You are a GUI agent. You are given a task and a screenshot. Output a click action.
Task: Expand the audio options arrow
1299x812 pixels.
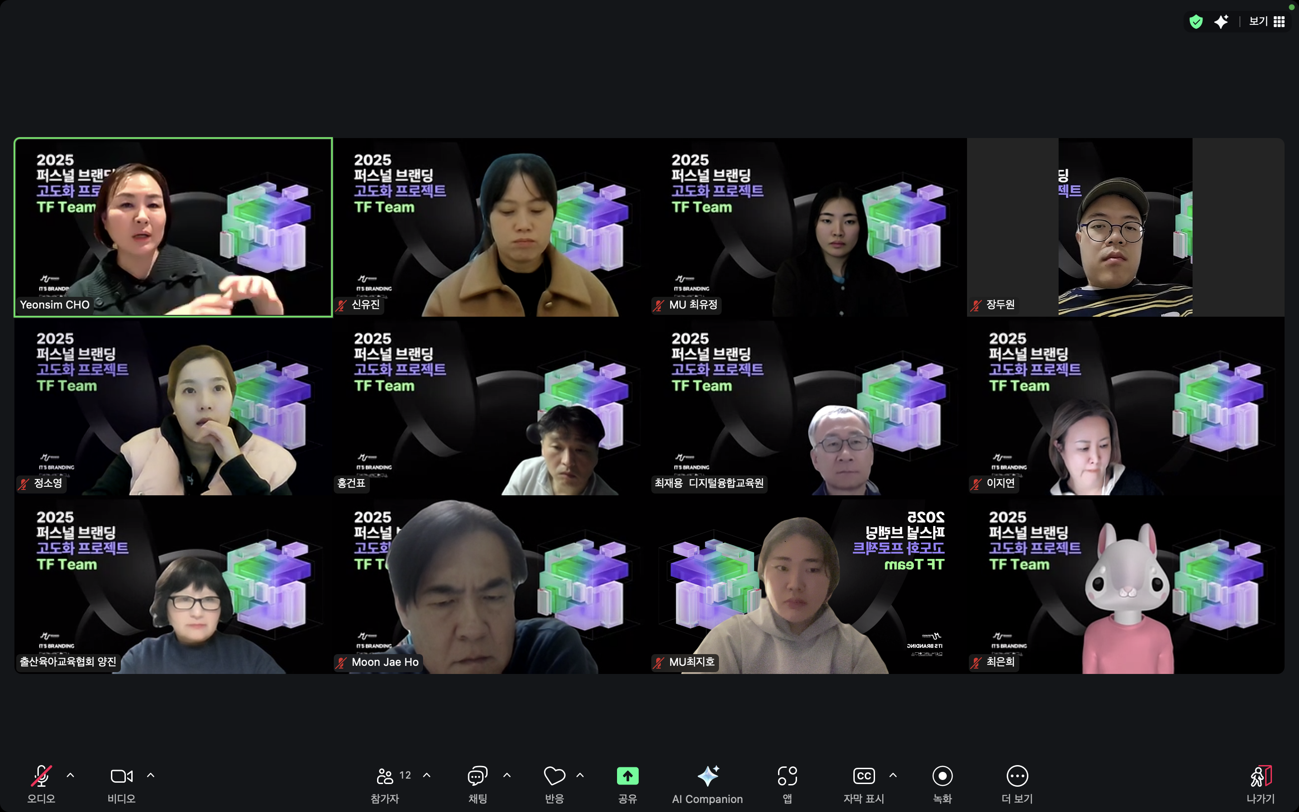tap(70, 775)
